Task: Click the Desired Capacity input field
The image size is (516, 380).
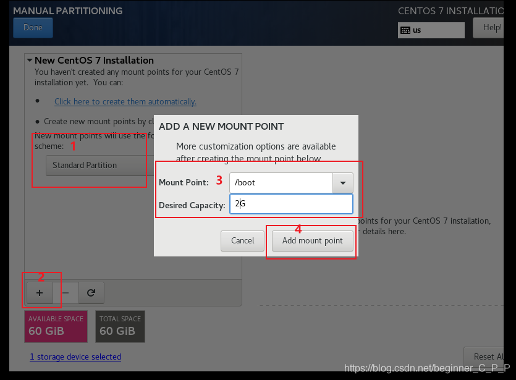Action: tap(291, 204)
